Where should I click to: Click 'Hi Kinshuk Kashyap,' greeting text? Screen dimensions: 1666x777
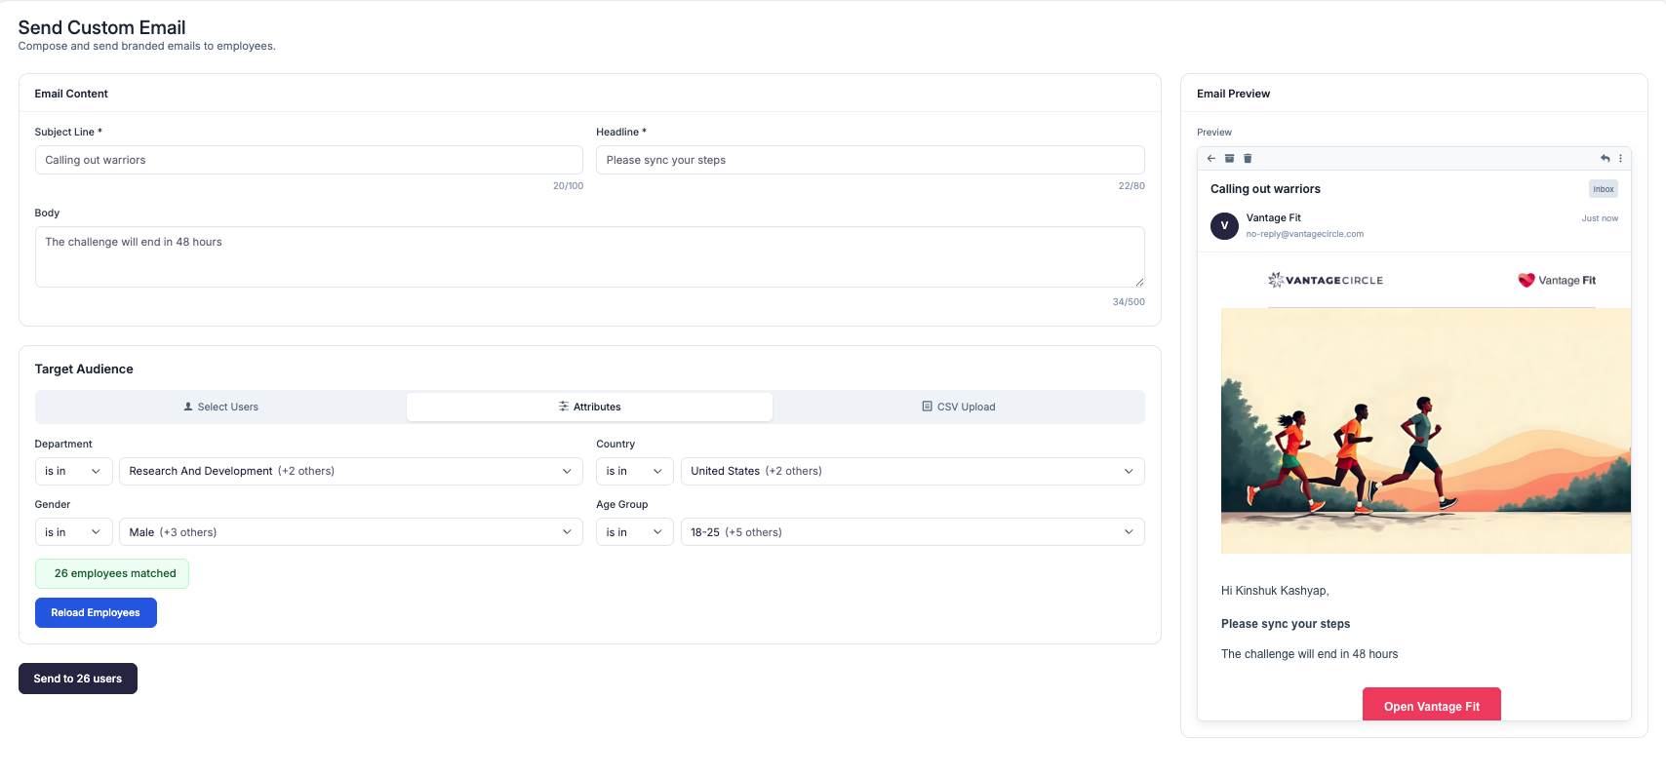coord(1275,591)
